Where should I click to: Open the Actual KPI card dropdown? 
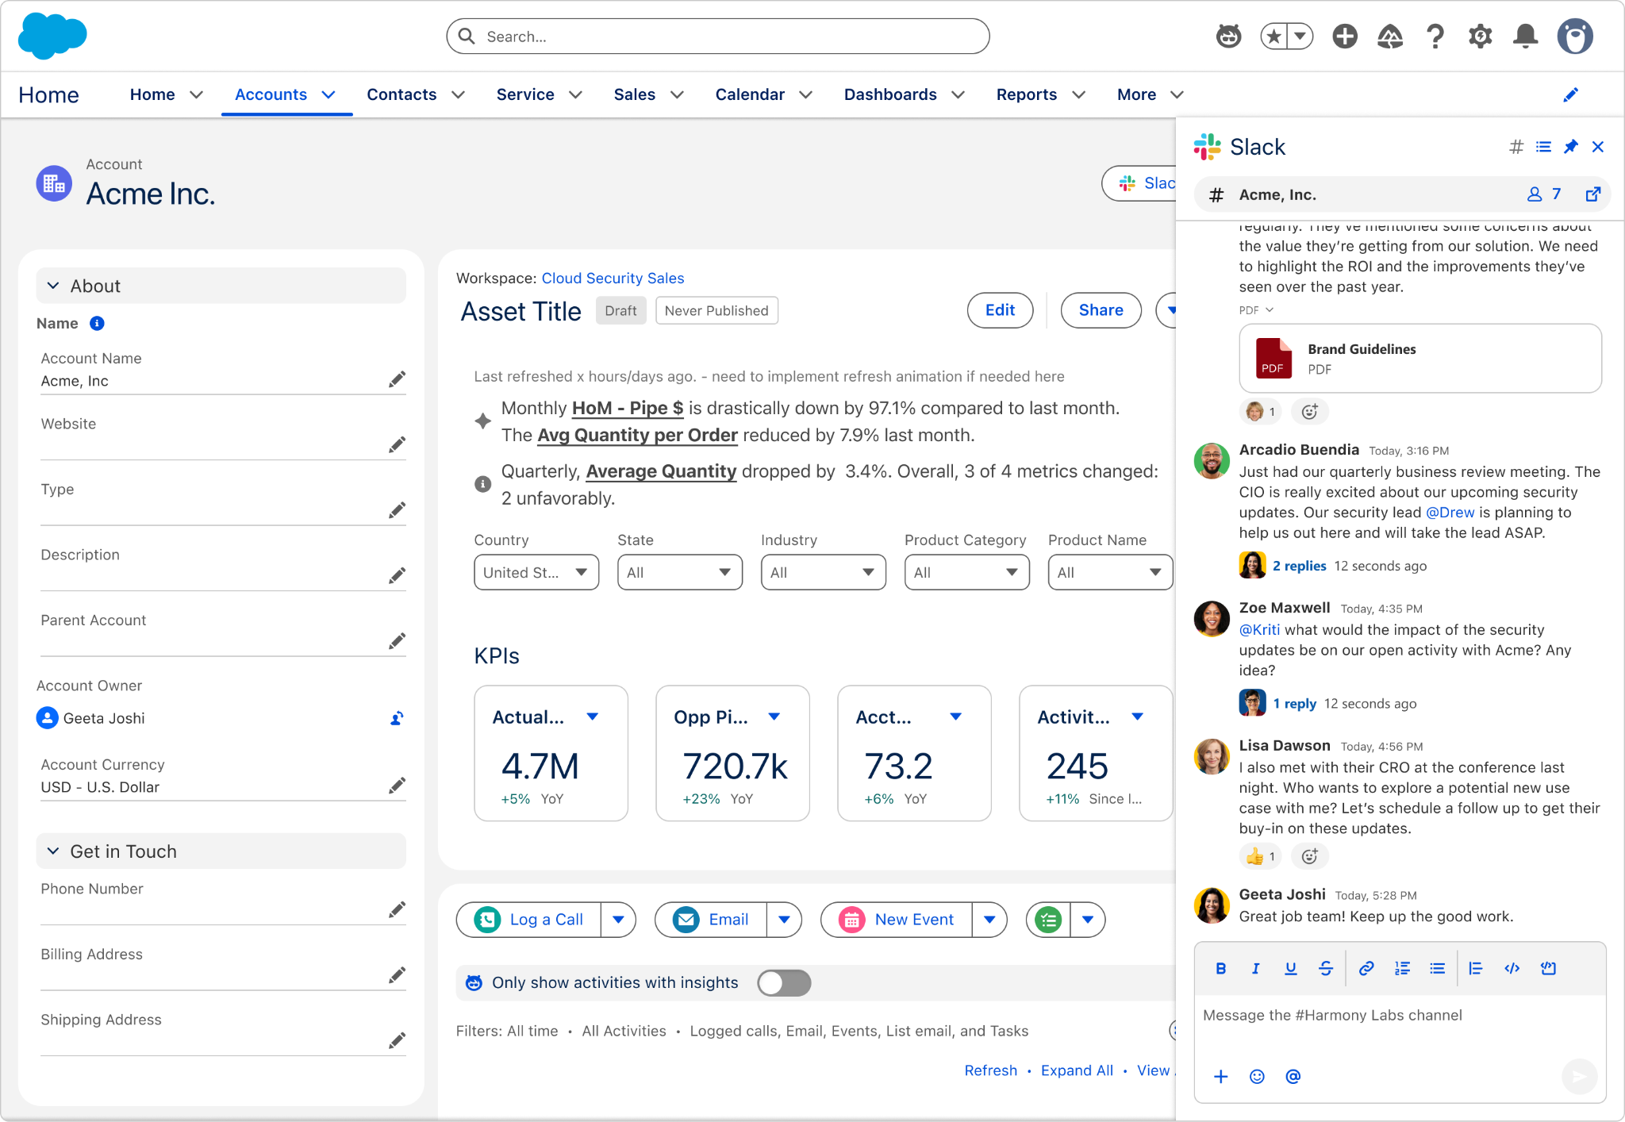592,717
